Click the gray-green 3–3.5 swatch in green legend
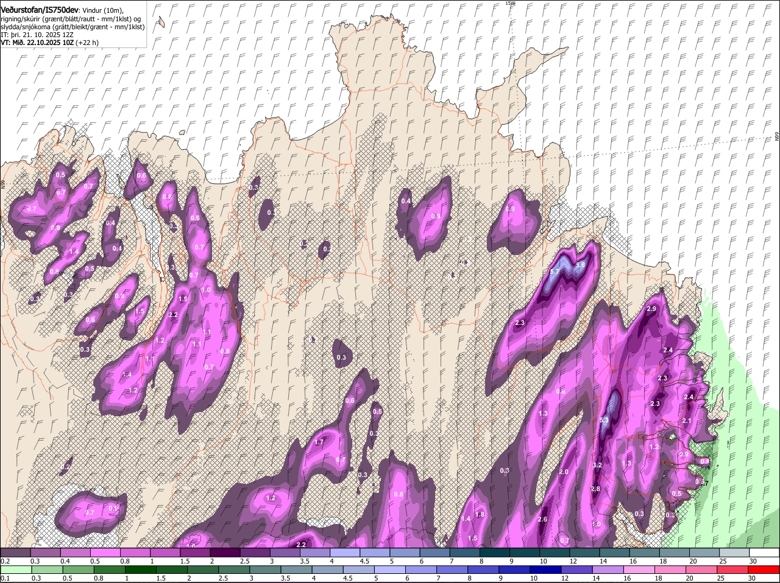Screen dimensions: 780x583 click(x=265, y=570)
